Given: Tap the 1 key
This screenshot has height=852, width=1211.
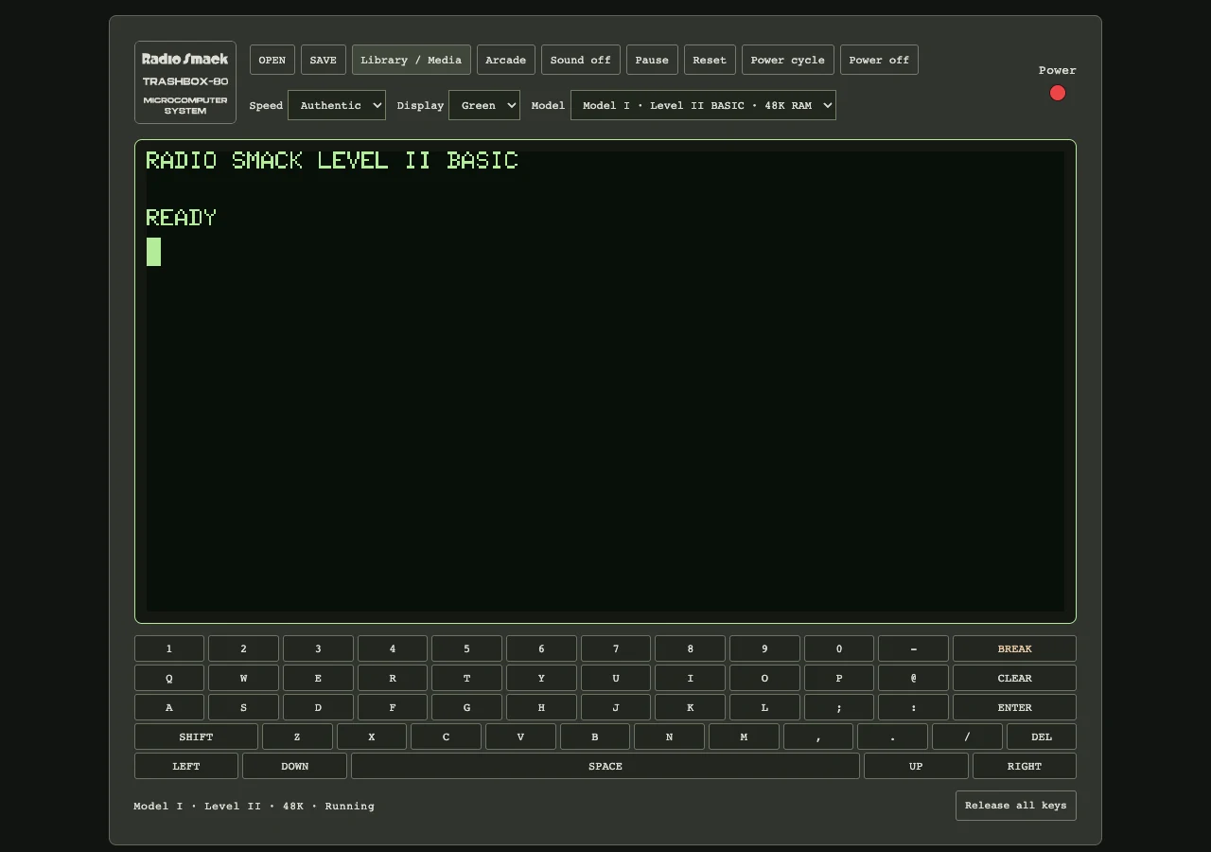Looking at the screenshot, I should [x=169, y=648].
